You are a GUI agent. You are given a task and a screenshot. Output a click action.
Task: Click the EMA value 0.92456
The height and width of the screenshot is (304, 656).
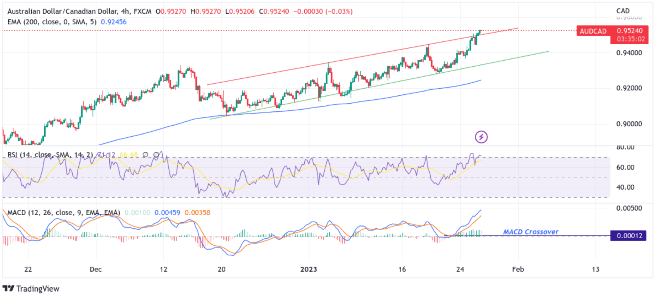[x=113, y=22]
